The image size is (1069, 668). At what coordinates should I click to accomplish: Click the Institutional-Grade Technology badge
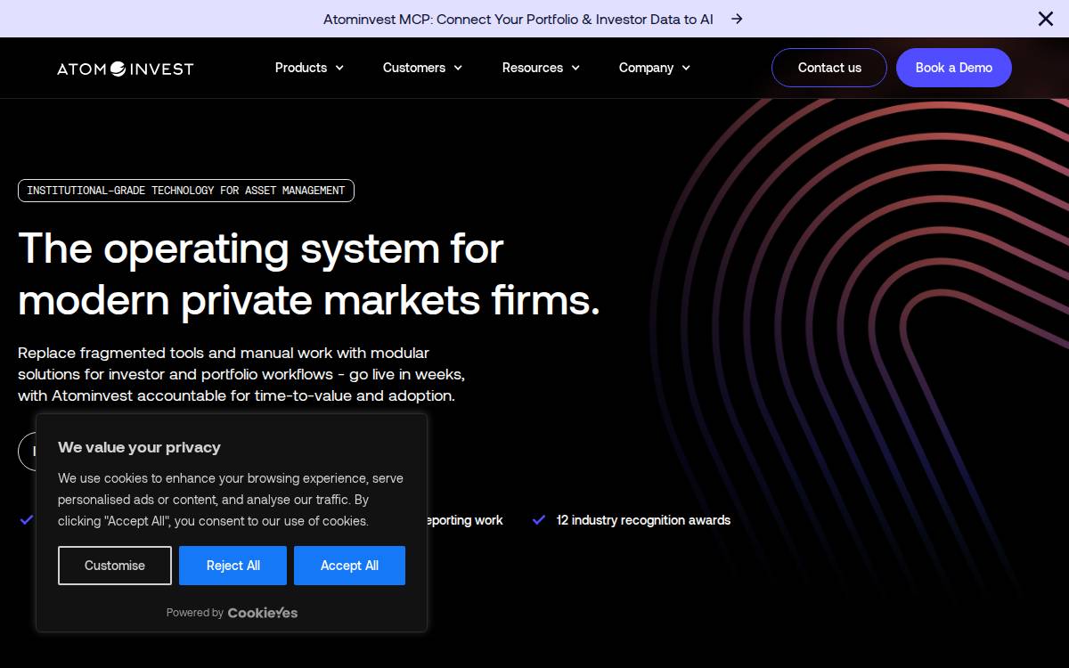click(186, 191)
